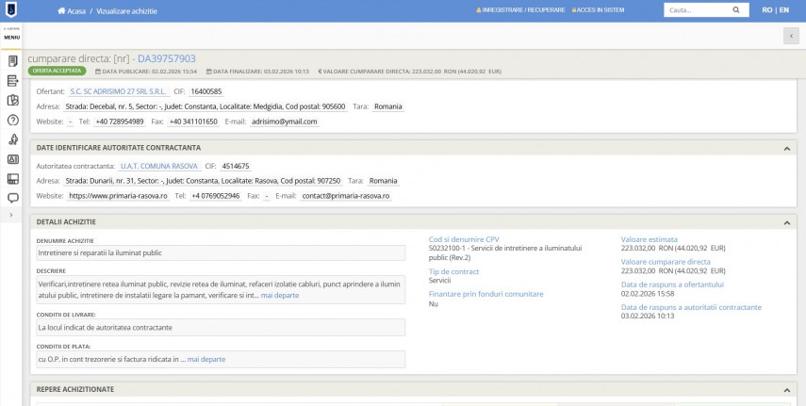The image size is (806, 406).
Task: Focus the Cauta search input field
Action: pos(693,10)
